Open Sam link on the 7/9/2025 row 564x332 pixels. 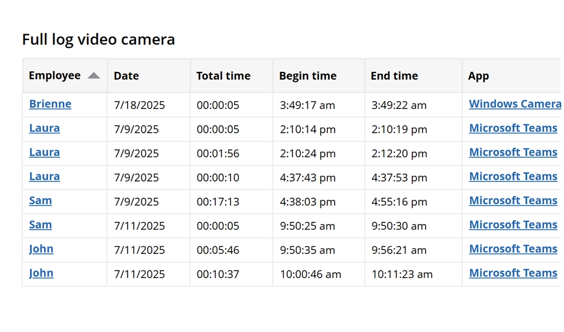(x=40, y=201)
